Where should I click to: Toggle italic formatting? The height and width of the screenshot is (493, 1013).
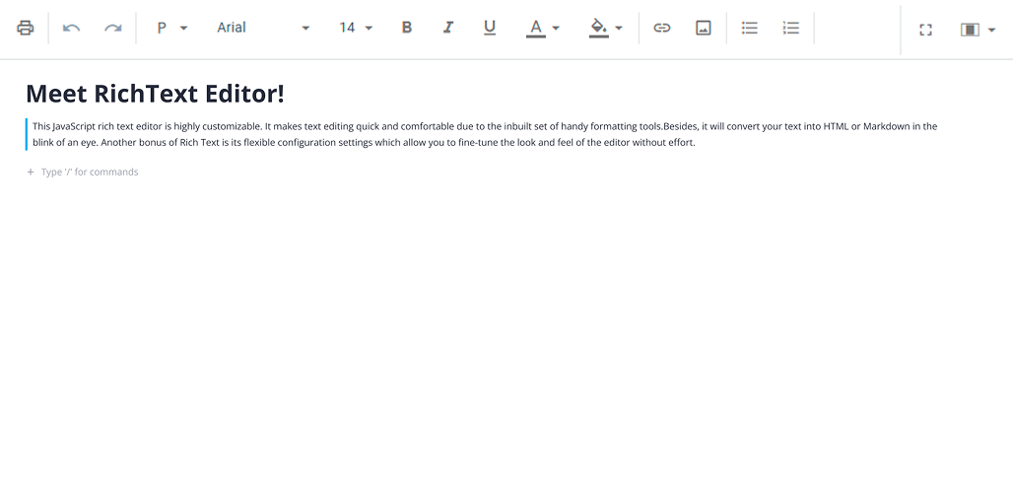coord(447,28)
